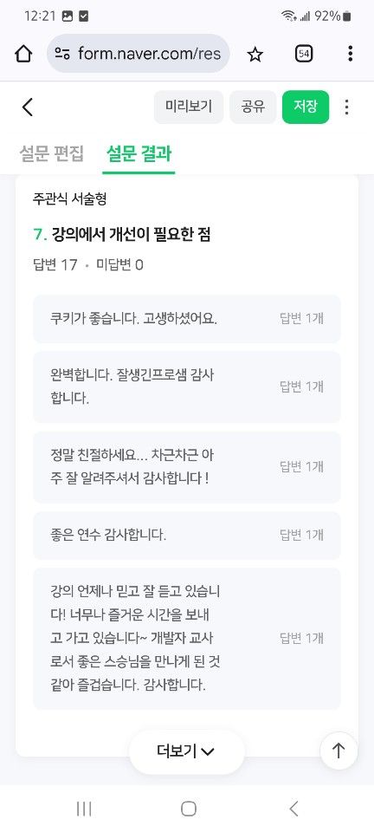Click the 미리보기 button
Image resolution: width=374 pixels, height=832 pixels.
(189, 107)
